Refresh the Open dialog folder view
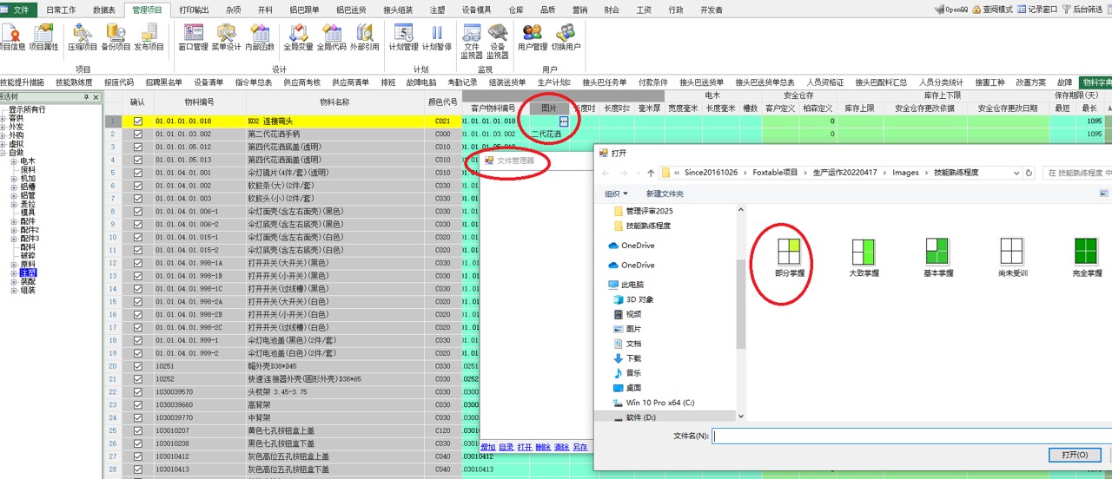 point(1029,173)
